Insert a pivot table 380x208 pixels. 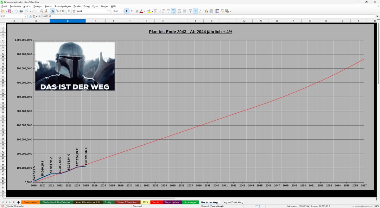211,11
